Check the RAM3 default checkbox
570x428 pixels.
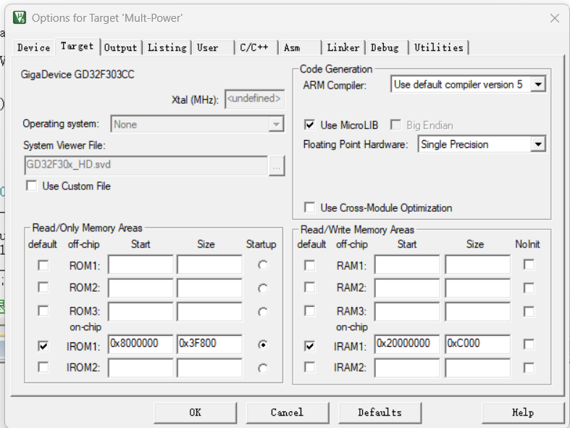point(310,311)
